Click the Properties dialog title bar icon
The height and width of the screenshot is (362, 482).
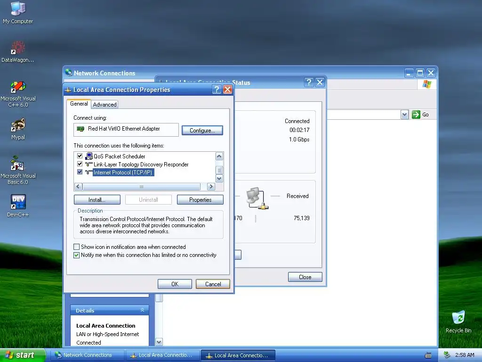tap(68, 90)
